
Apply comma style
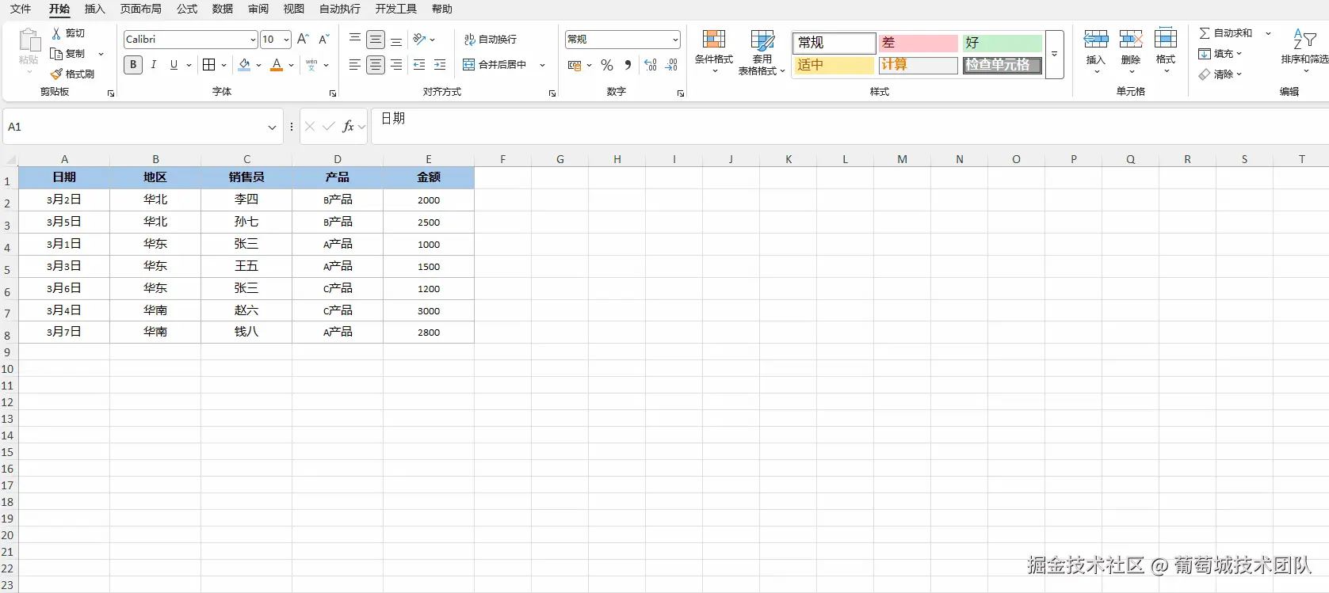click(x=628, y=66)
